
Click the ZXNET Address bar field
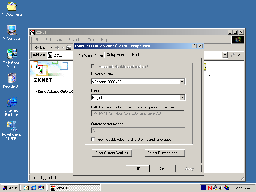coord(137,55)
